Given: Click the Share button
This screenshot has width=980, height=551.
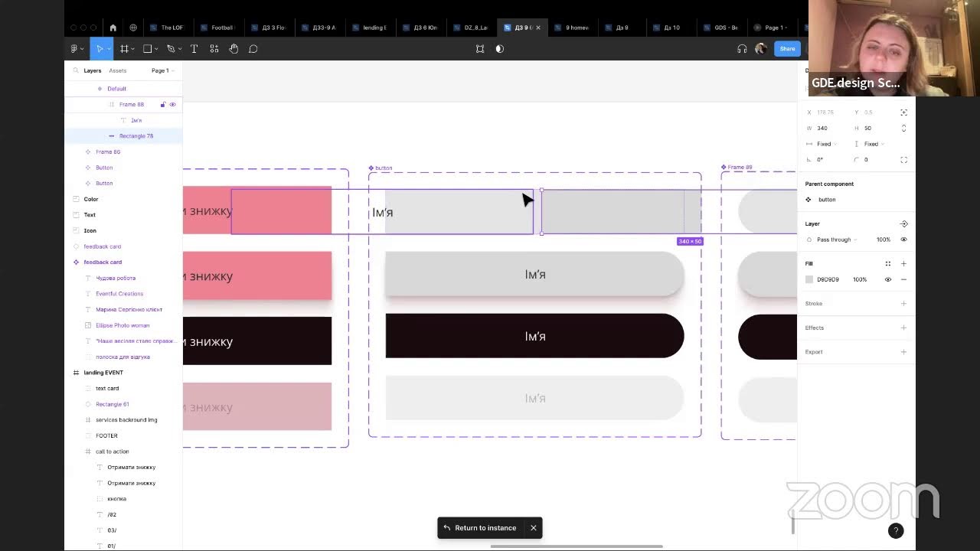Looking at the screenshot, I should (x=787, y=49).
